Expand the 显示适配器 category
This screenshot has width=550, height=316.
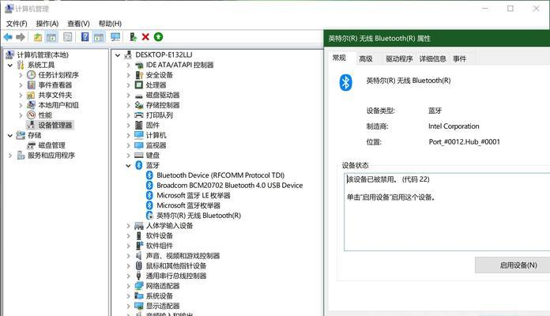(128, 306)
